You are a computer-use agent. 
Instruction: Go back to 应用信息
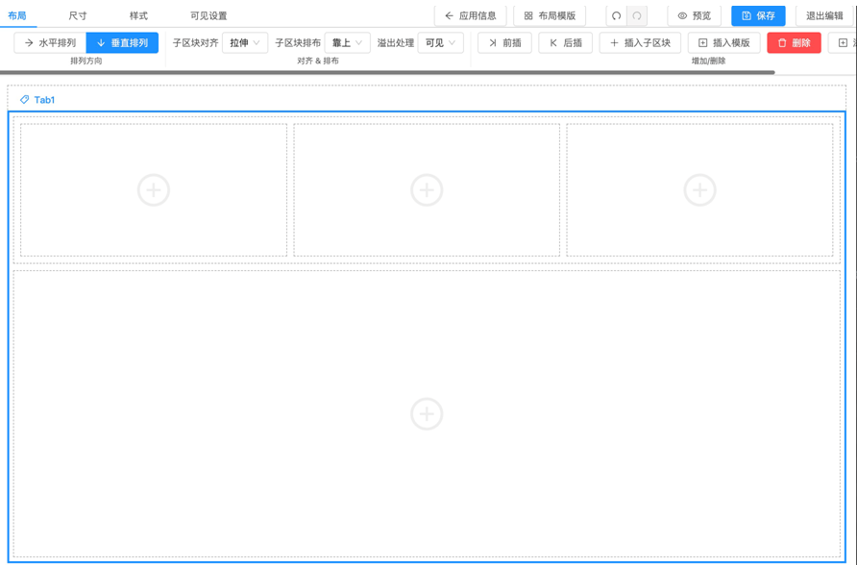pos(471,15)
